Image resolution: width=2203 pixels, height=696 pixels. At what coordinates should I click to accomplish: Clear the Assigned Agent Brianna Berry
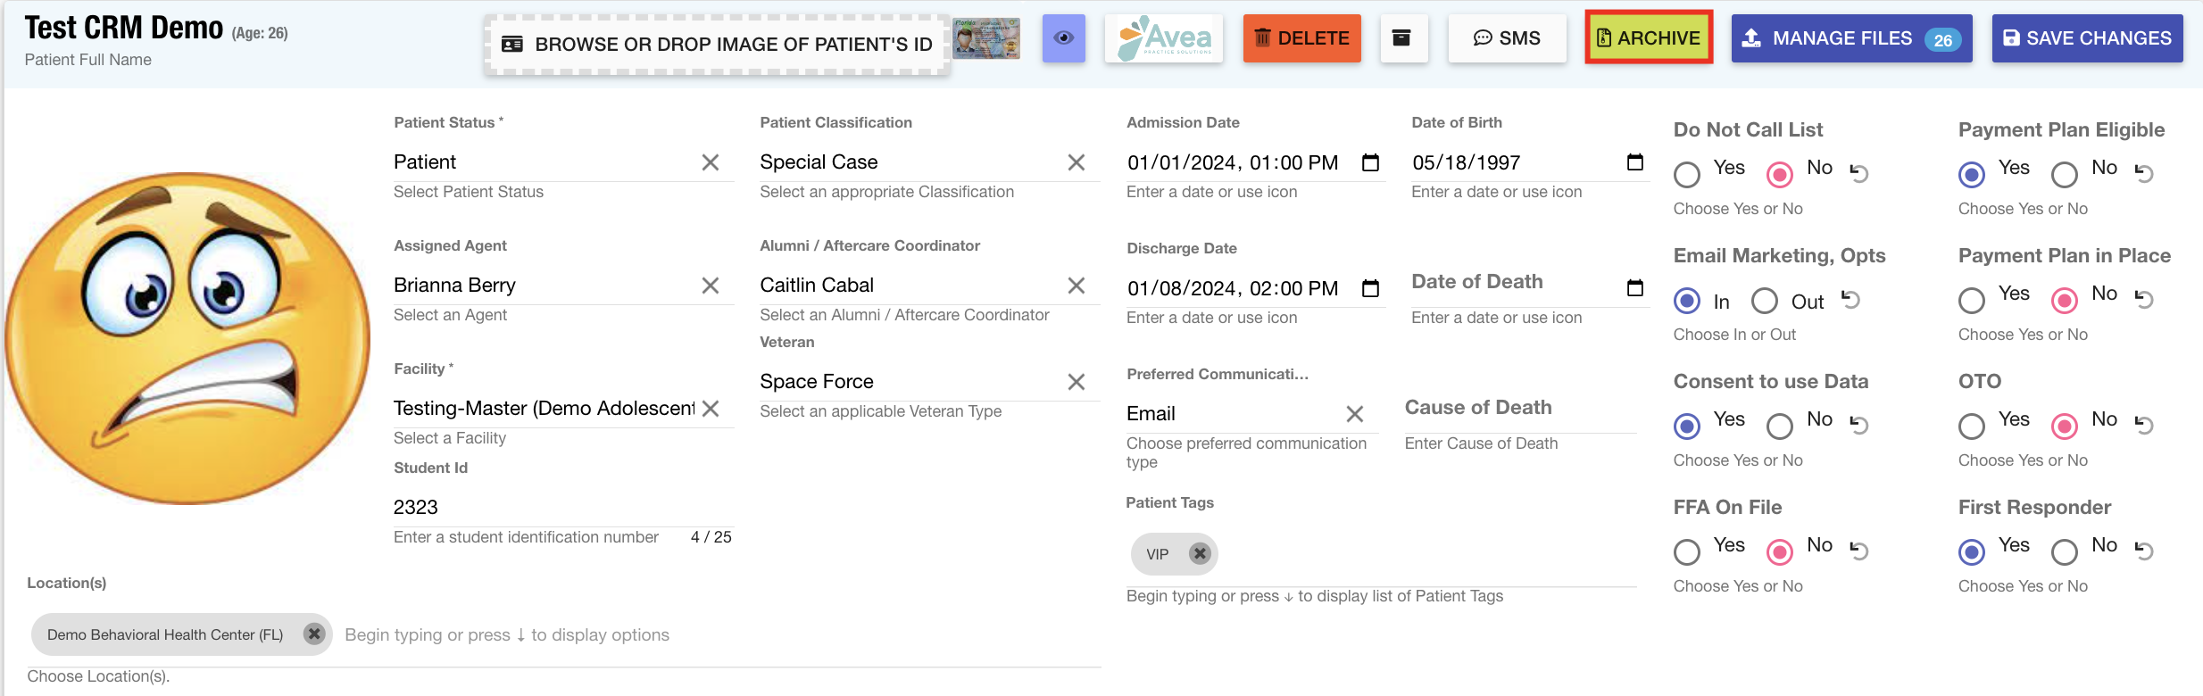(x=710, y=286)
